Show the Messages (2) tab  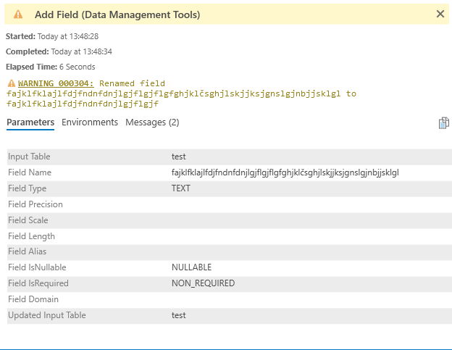[x=152, y=122]
